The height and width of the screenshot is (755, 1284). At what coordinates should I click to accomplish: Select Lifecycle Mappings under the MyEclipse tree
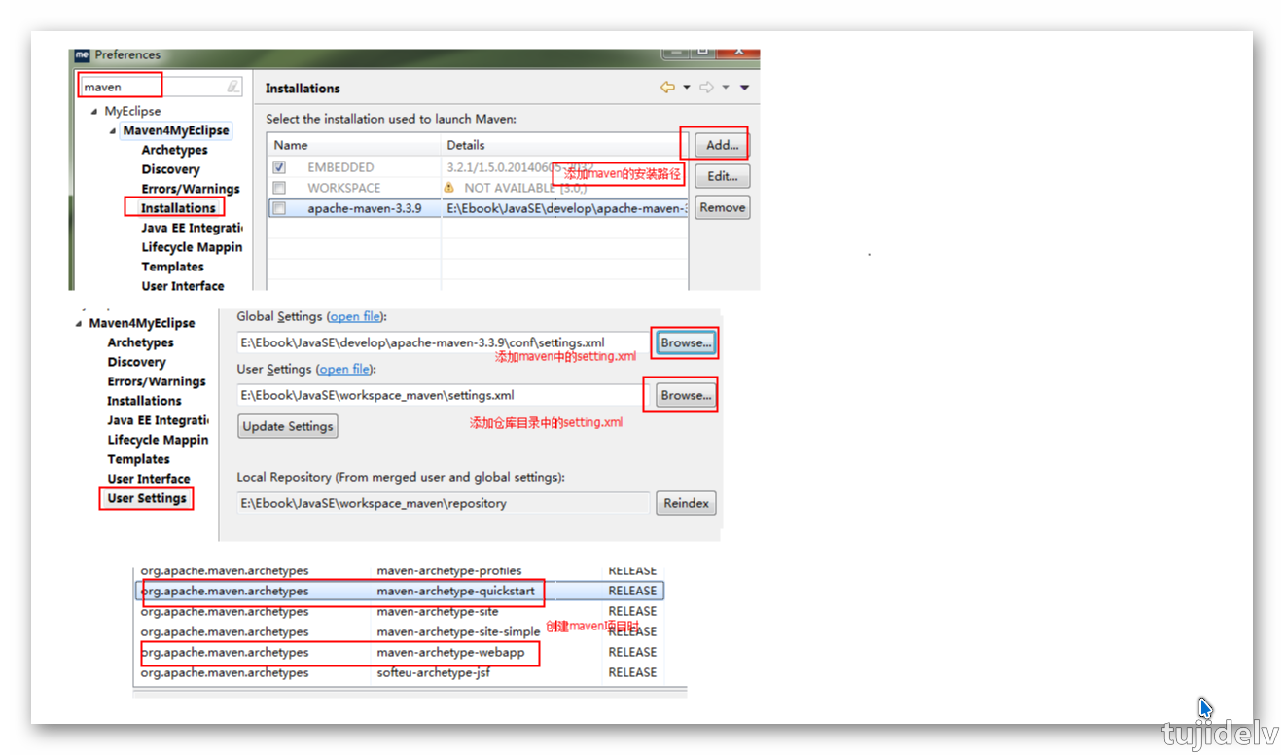(x=192, y=247)
